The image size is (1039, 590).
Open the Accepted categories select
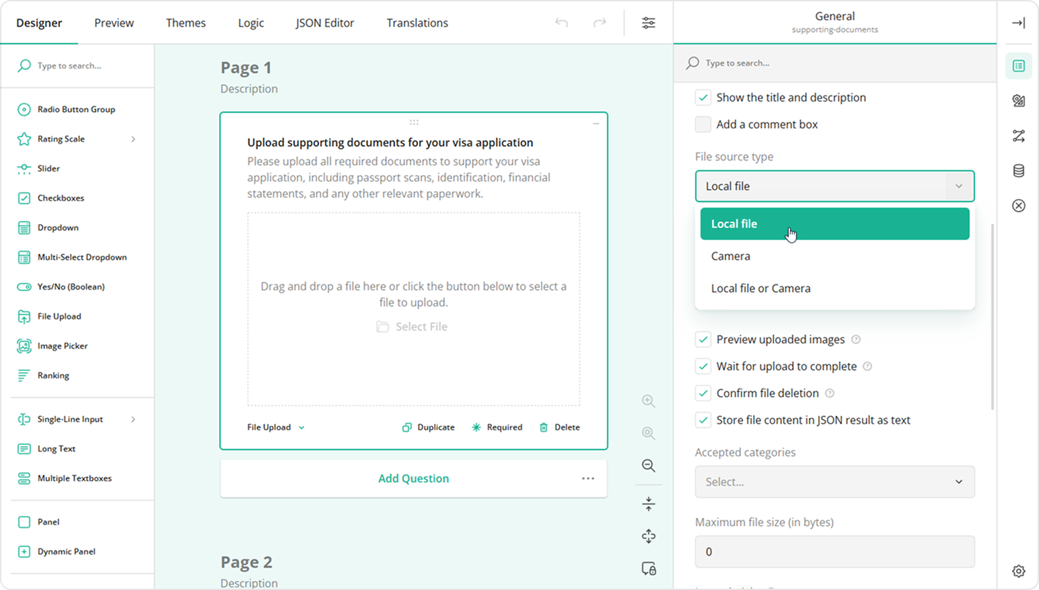(x=834, y=482)
